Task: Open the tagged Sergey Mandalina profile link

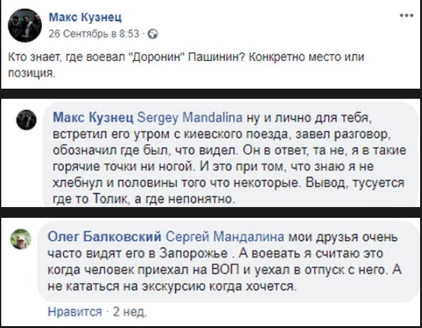Action: (x=190, y=118)
